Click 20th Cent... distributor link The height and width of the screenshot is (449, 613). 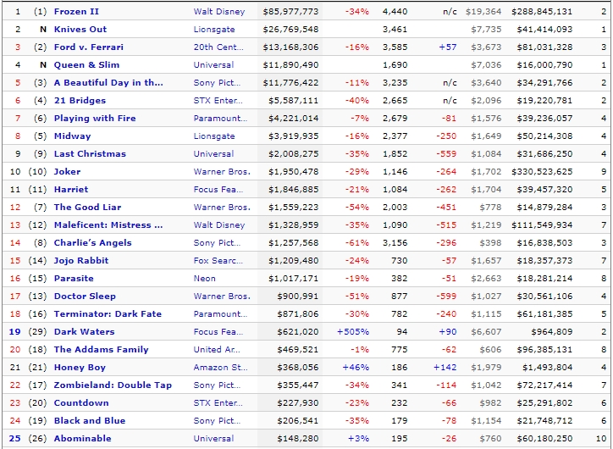pos(218,47)
